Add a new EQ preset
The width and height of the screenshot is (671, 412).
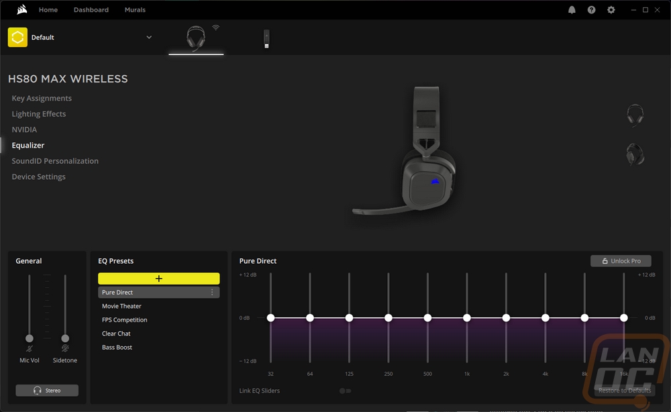pos(159,278)
